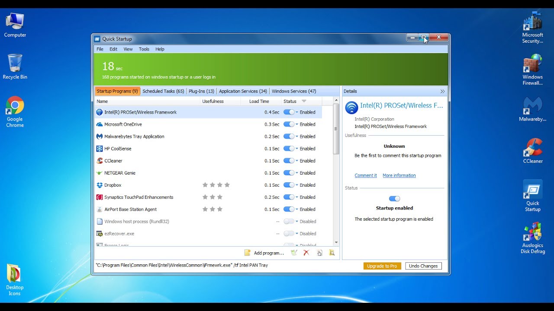Select Windows Firewall desktop shortcut
The image size is (554, 311).
[533, 70]
